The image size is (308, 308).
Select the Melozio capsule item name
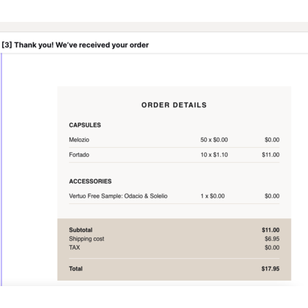[79, 140]
